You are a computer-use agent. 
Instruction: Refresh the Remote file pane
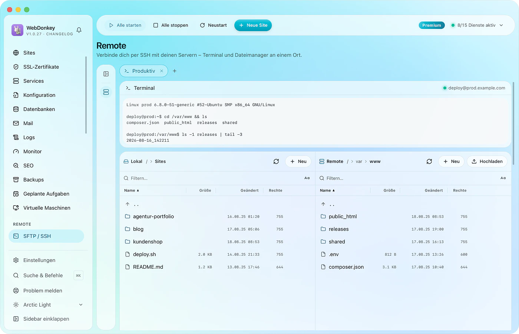(x=429, y=161)
